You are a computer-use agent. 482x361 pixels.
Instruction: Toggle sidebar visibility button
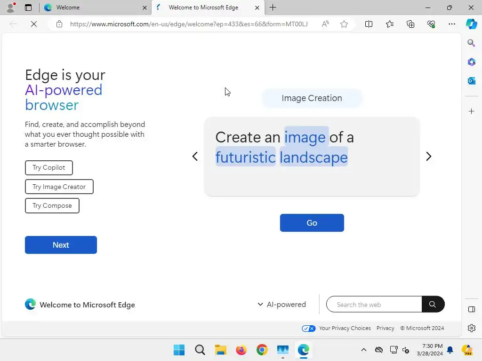[x=471, y=309]
